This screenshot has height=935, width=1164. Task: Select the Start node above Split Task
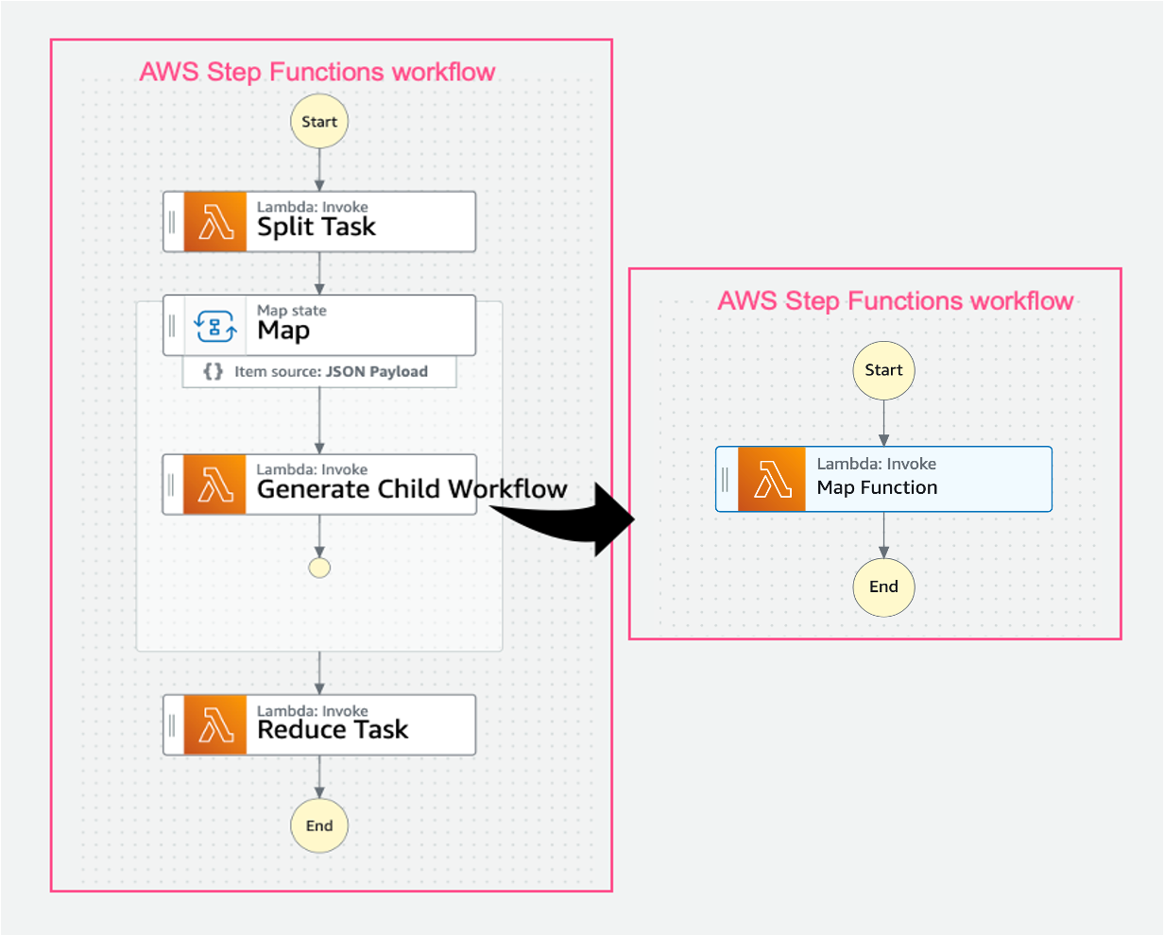(x=319, y=122)
